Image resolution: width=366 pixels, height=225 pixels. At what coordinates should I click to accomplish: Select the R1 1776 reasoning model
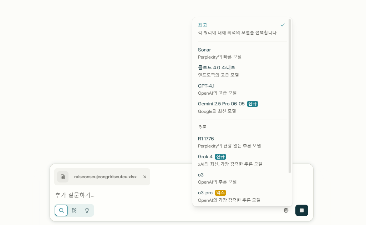coord(242,142)
